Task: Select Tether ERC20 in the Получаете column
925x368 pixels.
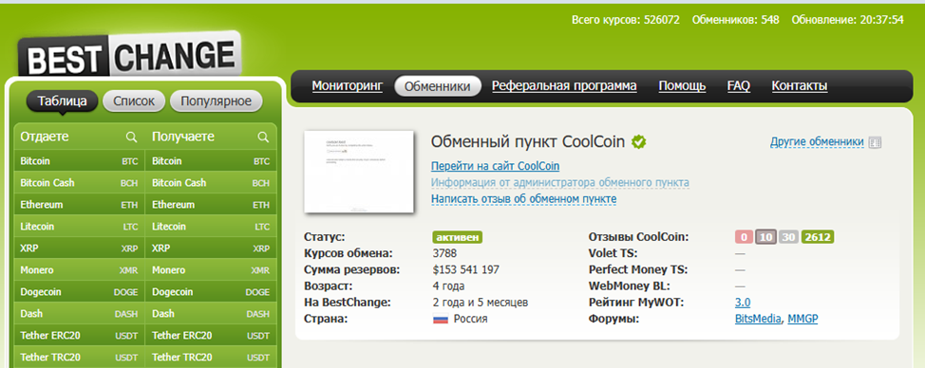Action: click(x=211, y=335)
